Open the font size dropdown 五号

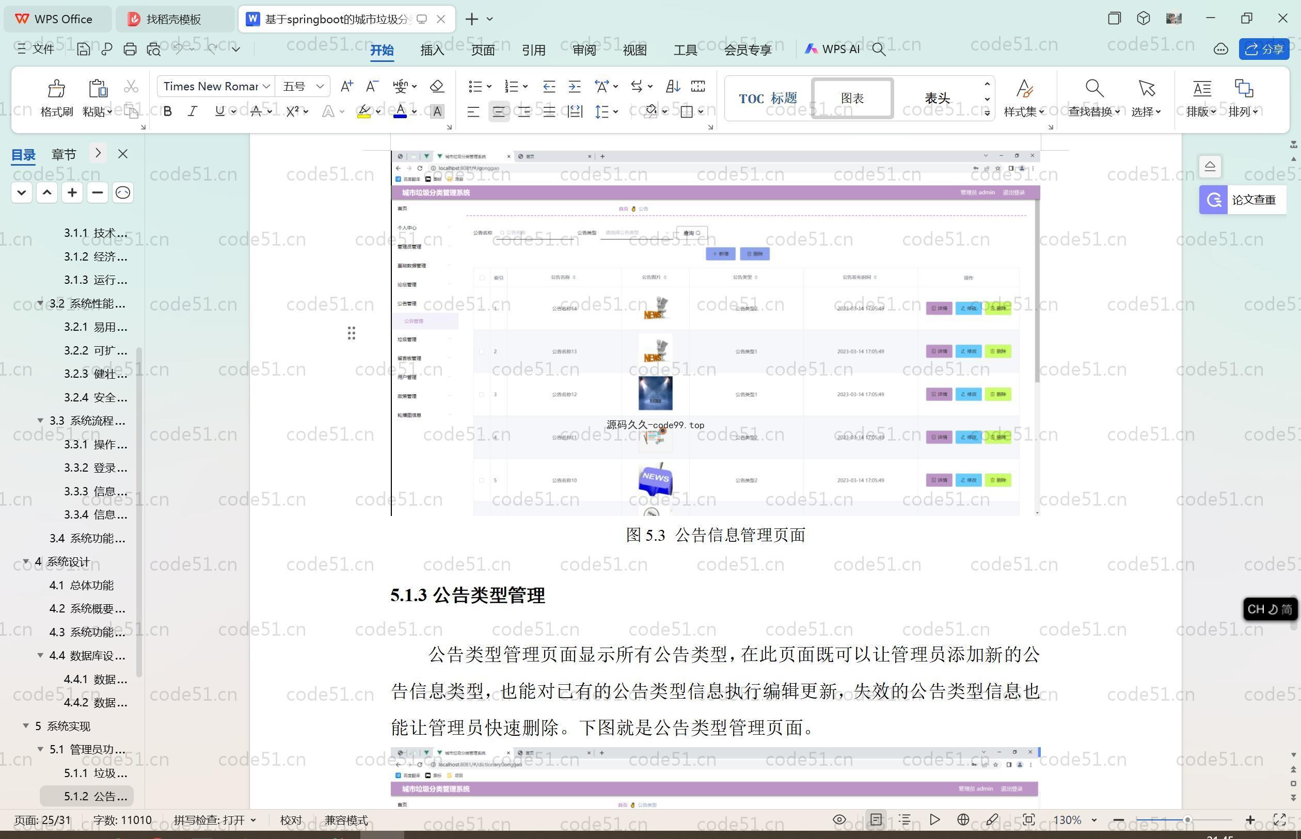coord(320,87)
